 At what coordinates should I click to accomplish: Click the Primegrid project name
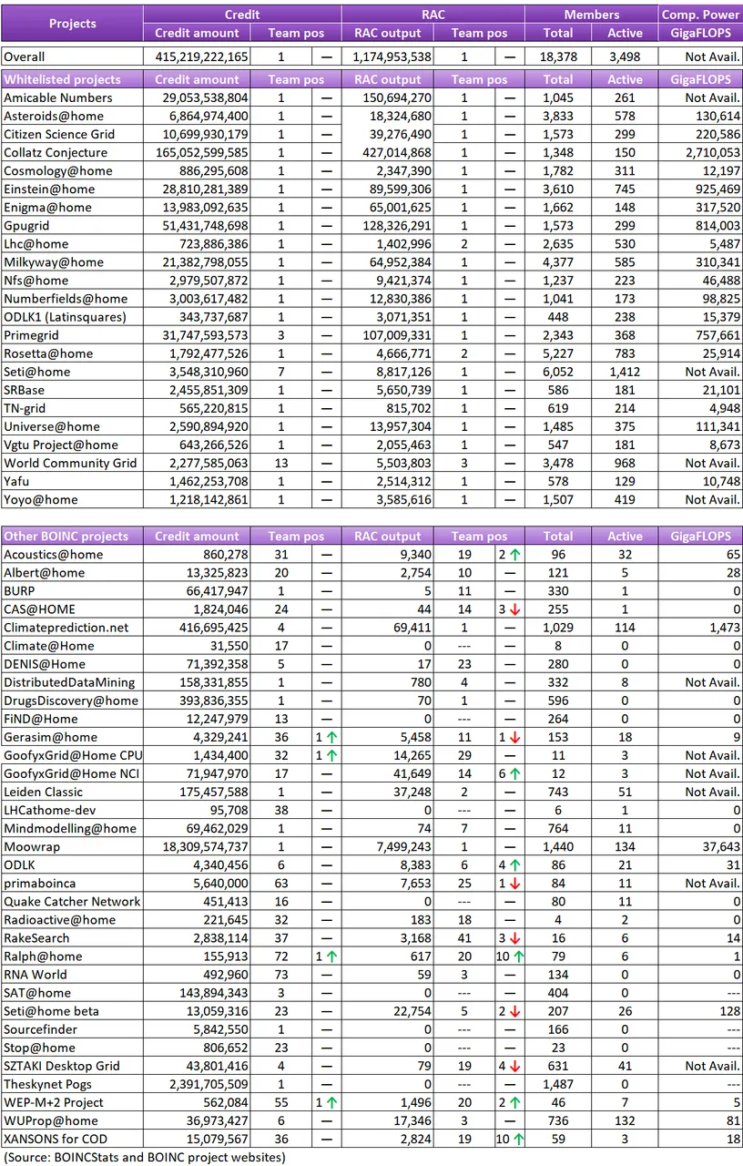click(31, 334)
